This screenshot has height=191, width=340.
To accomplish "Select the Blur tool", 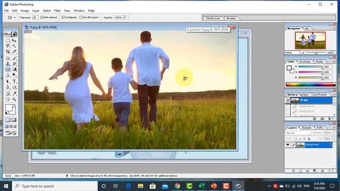I will tap(8, 75).
